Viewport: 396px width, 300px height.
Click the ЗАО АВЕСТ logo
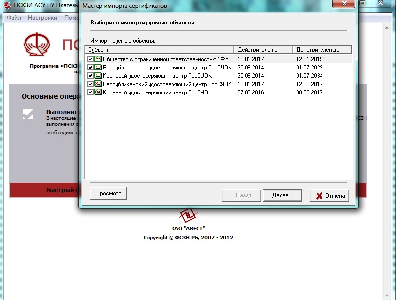(188, 216)
